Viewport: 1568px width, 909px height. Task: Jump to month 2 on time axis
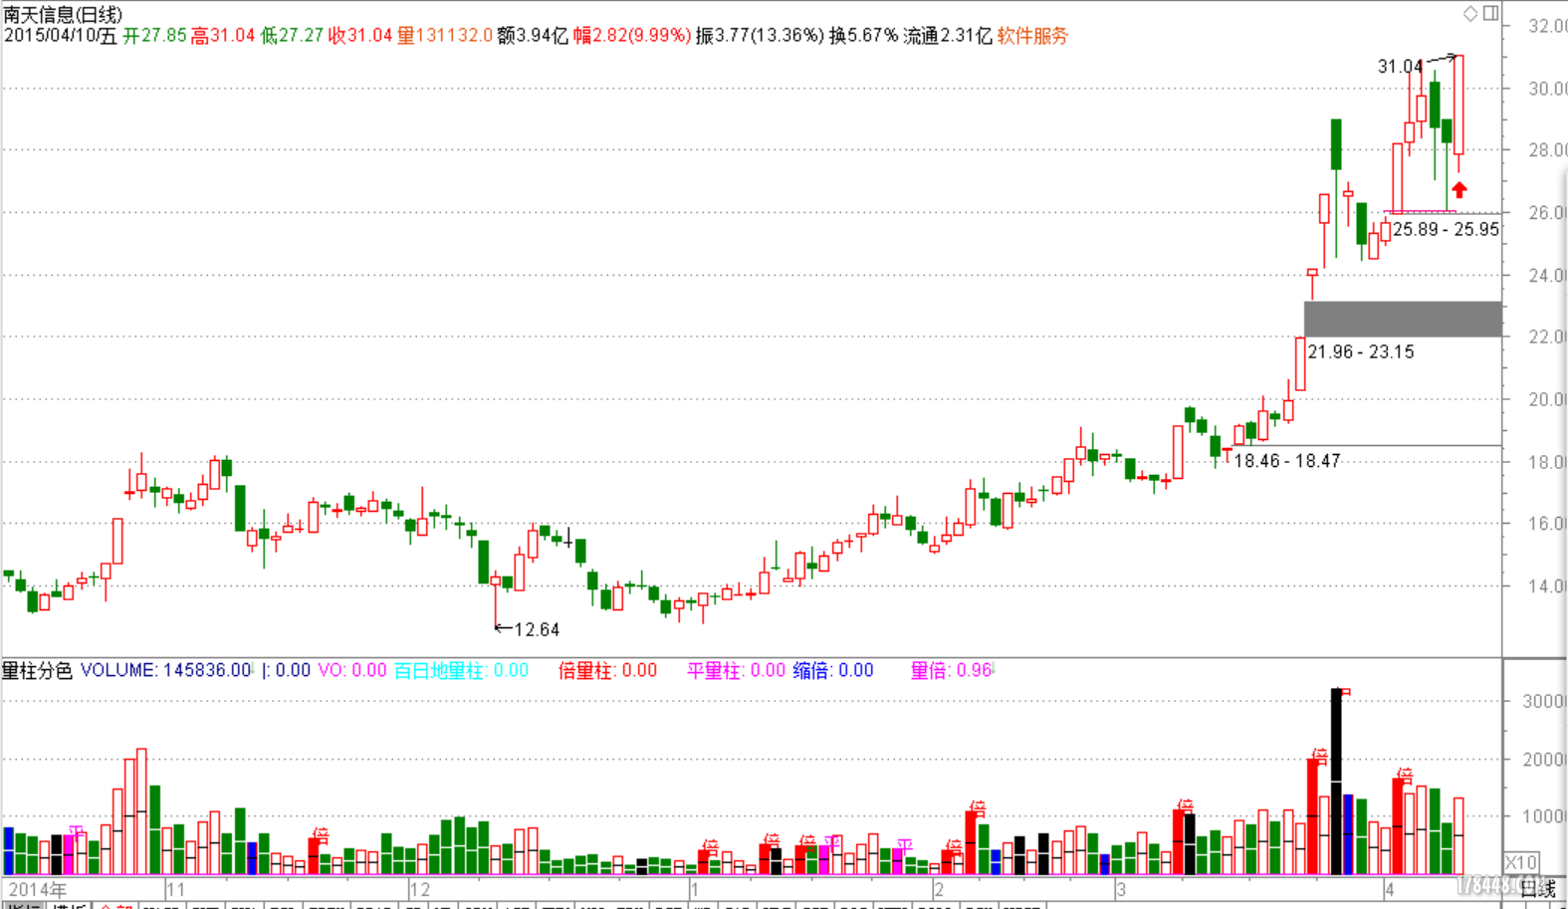[x=939, y=889]
